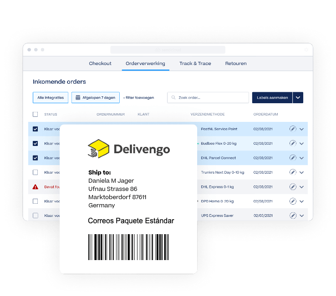This screenshot has width=336, height=296.
Task: Expand the UPS Express Saver row
Action: click(x=301, y=216)
